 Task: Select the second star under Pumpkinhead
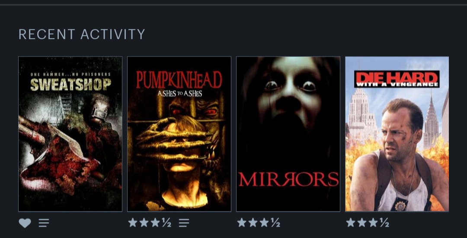[x=144, y=222]
